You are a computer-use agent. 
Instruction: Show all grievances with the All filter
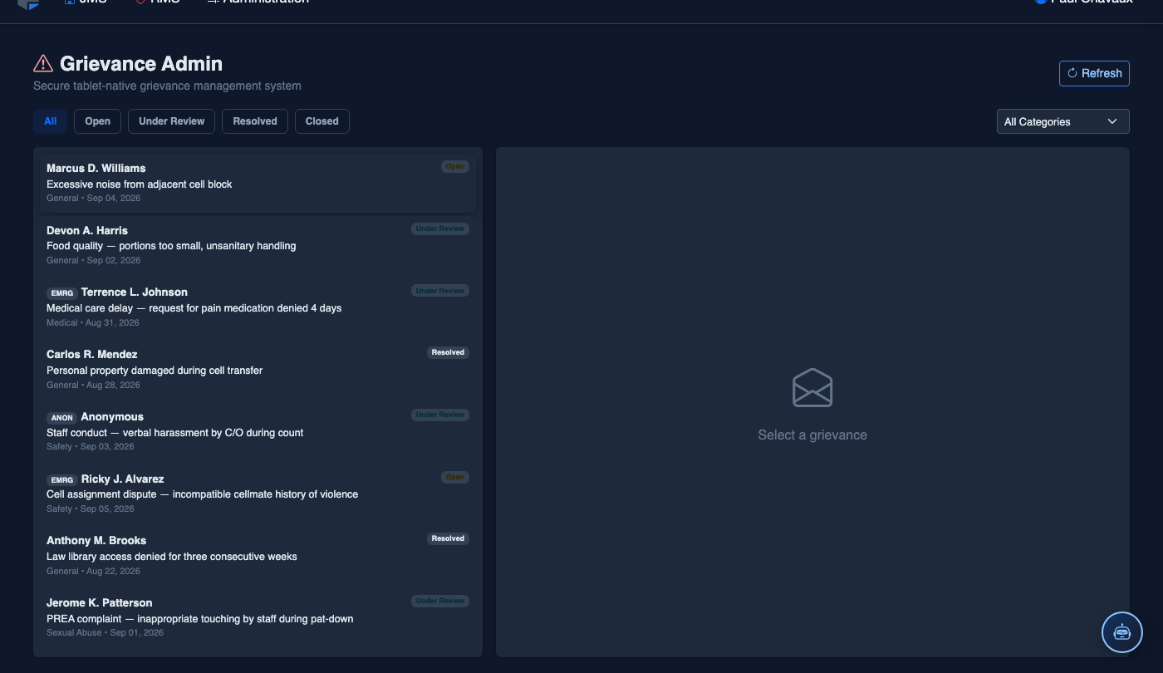point(51,121)
